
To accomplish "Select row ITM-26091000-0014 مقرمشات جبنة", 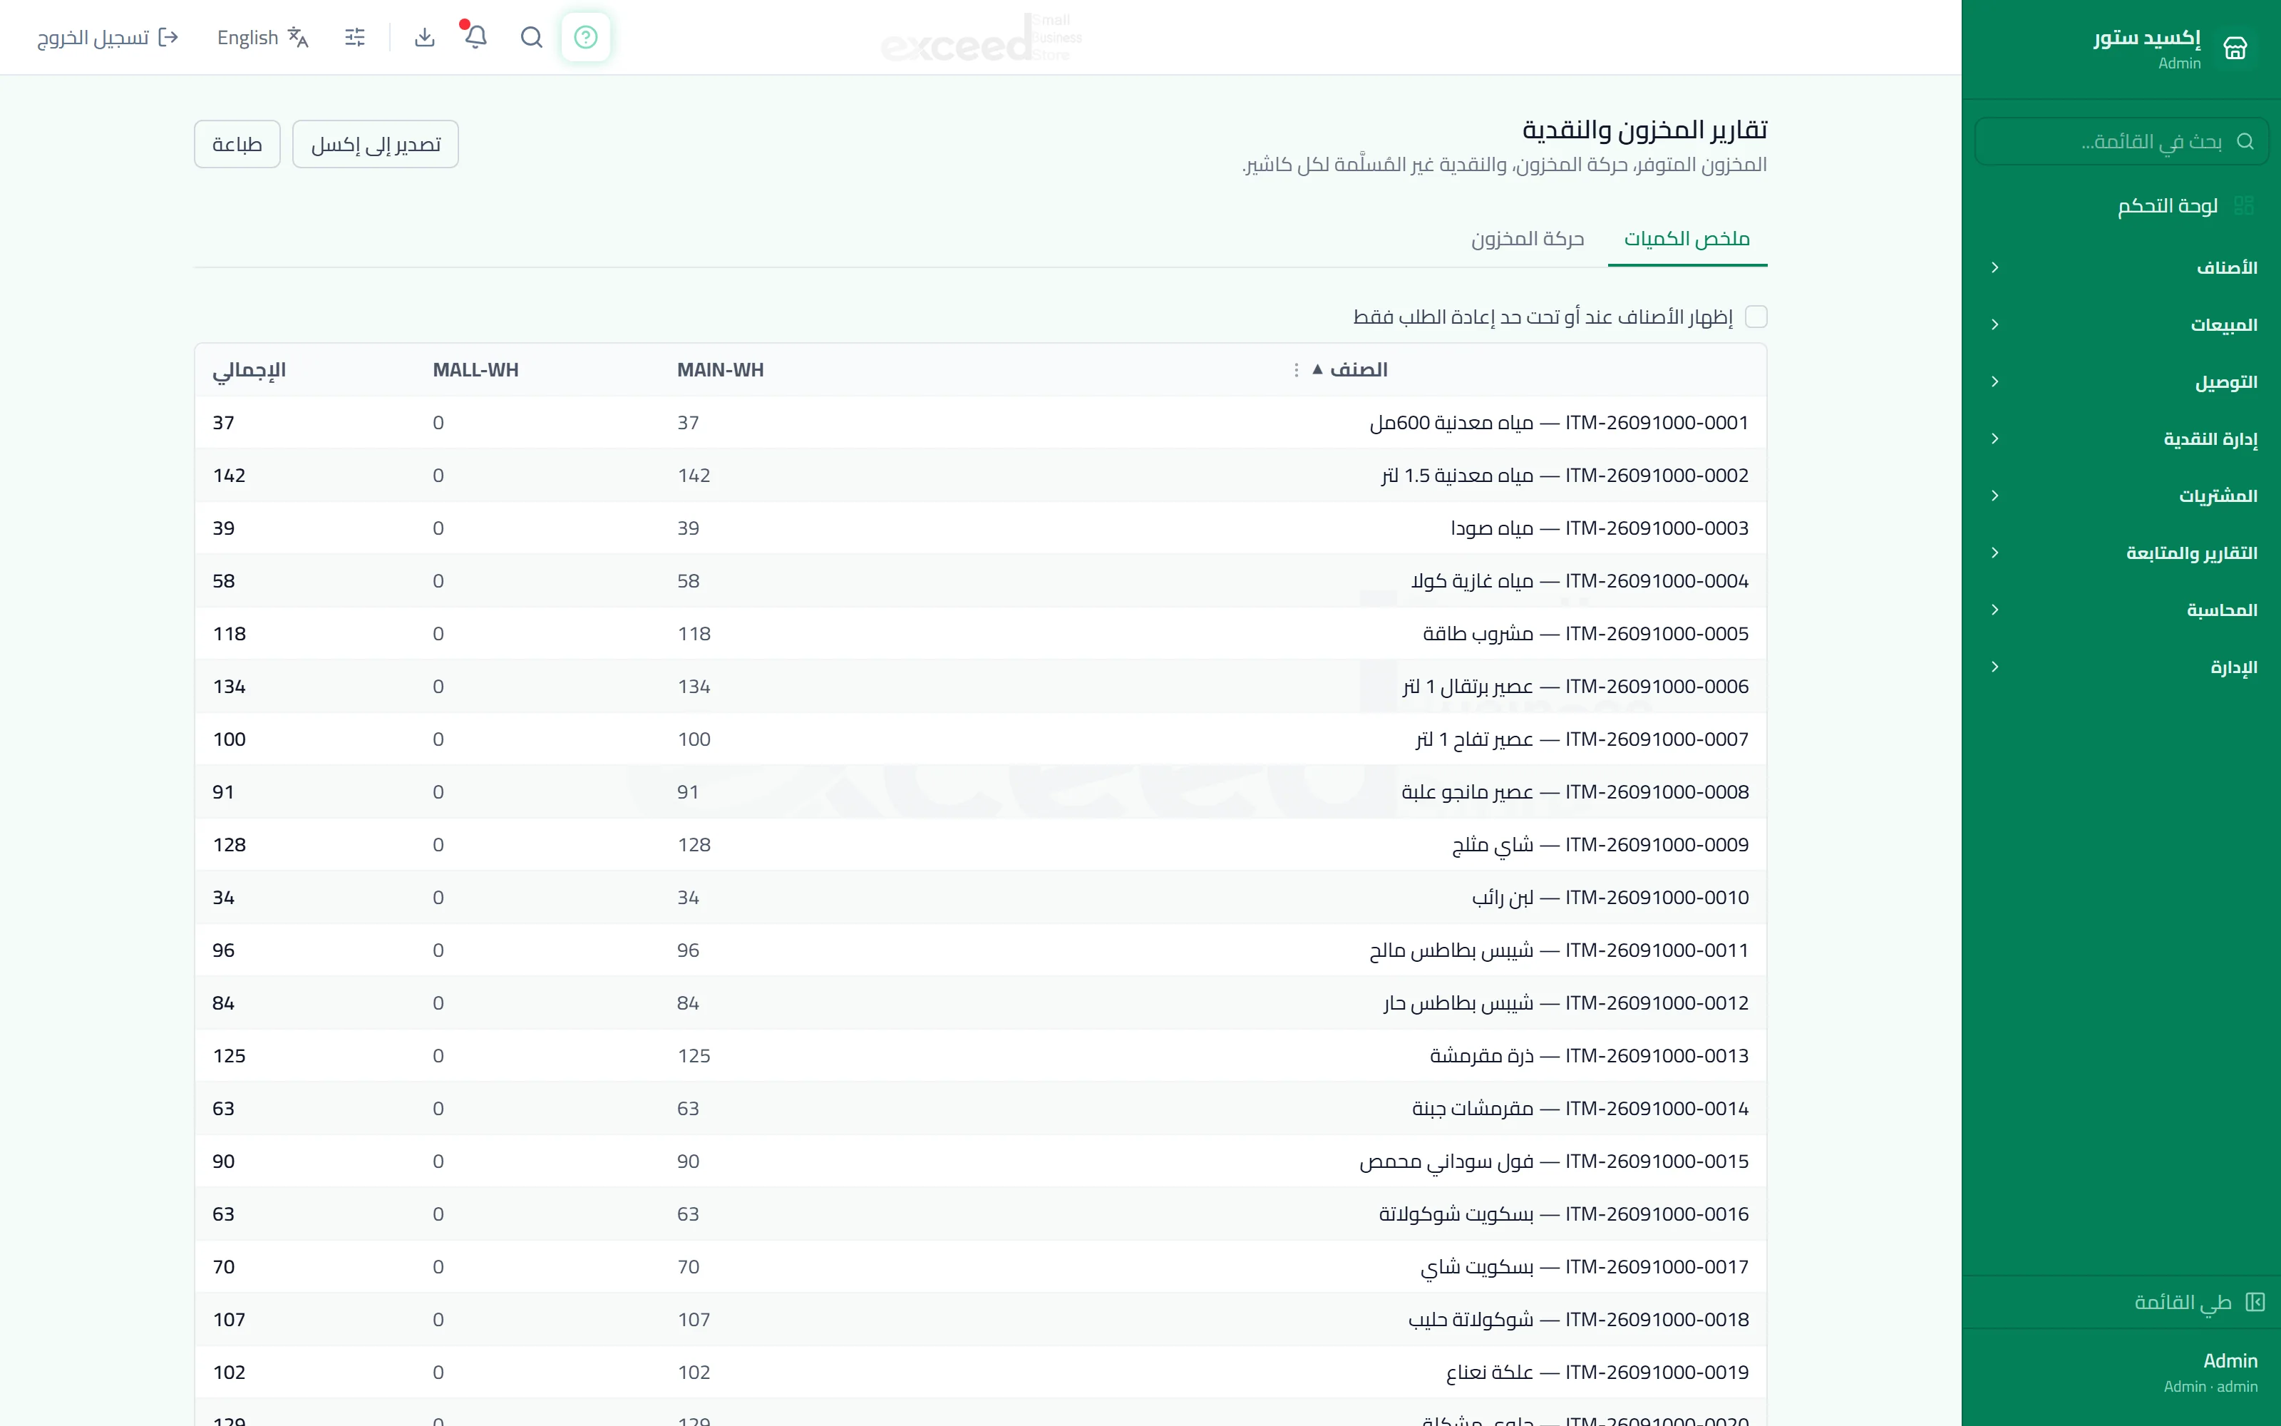I will tap(980, 1109).
